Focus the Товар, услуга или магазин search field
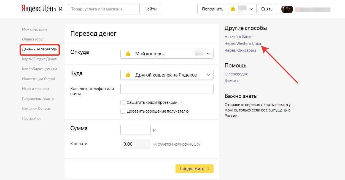This screenshot has width=345, height=180. pos(104,9)
